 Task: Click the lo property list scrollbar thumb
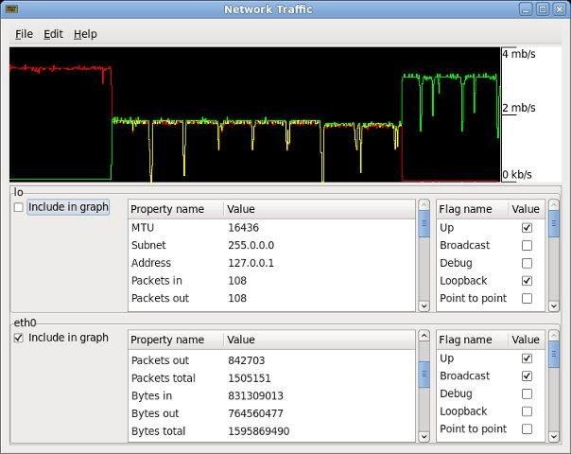424,224
